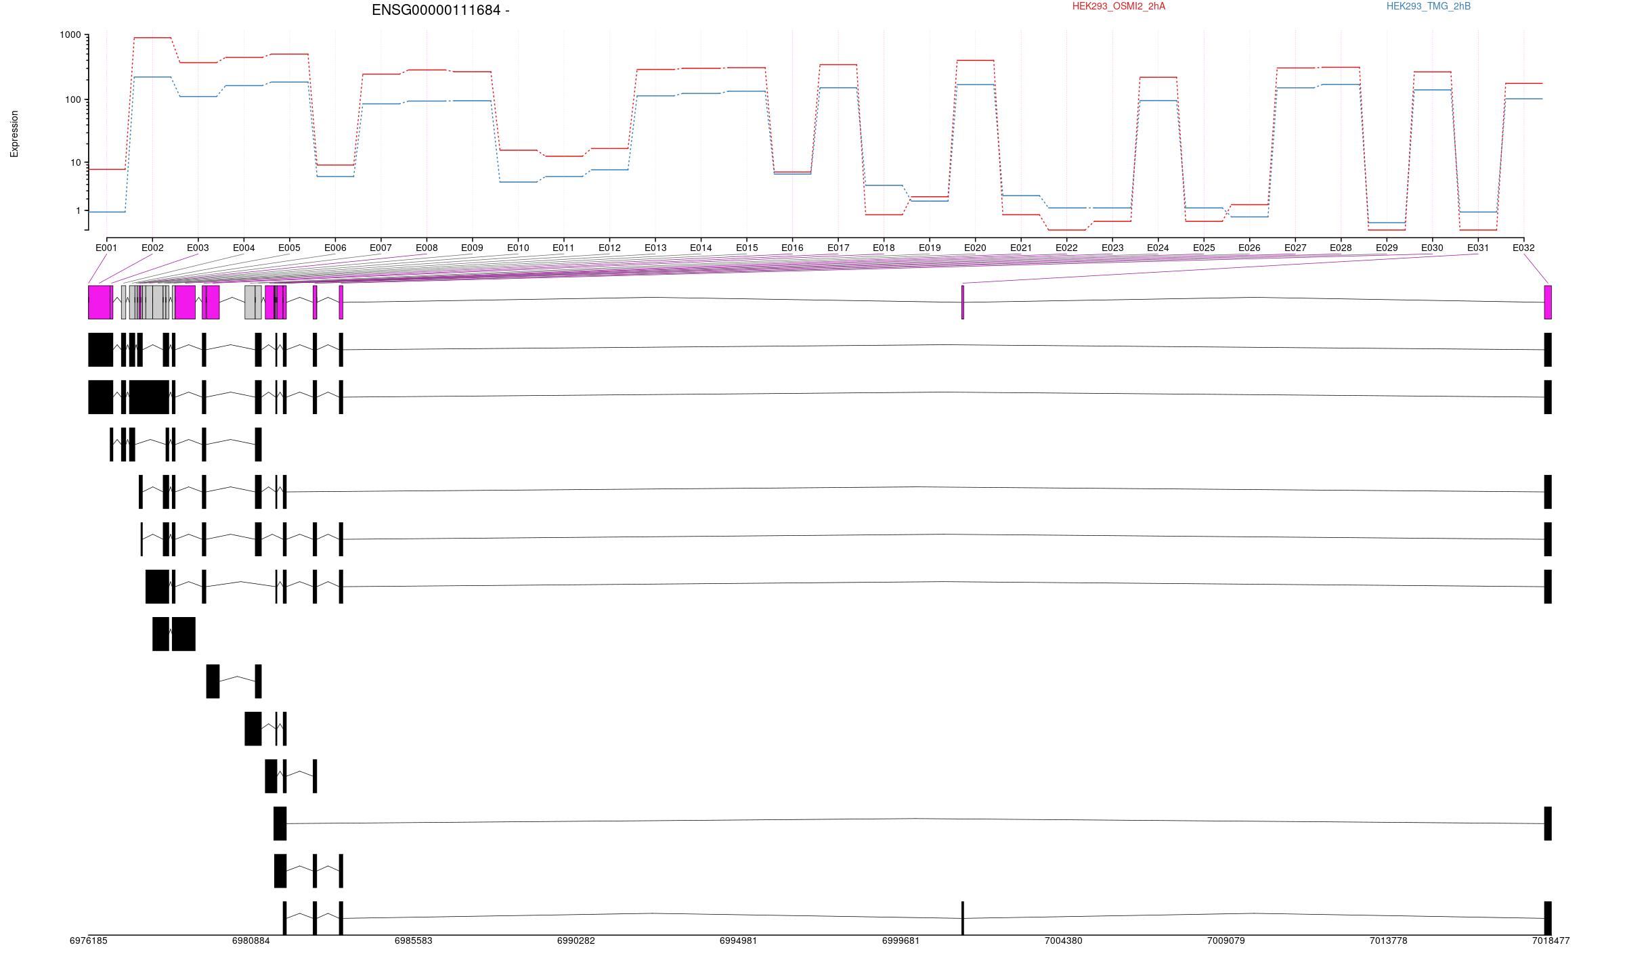The height and width of the screenshot is (954, 1625).
Task: Click the large leftmost magenta exon block
Action: pyautogui.click(x=100, y=302)
